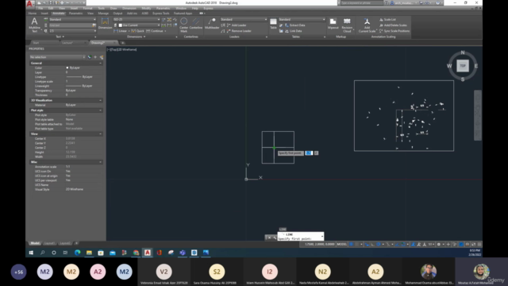Screen dimensions: 508x286
Task: Click the sign-in user account icon
Action: [392, 3]
